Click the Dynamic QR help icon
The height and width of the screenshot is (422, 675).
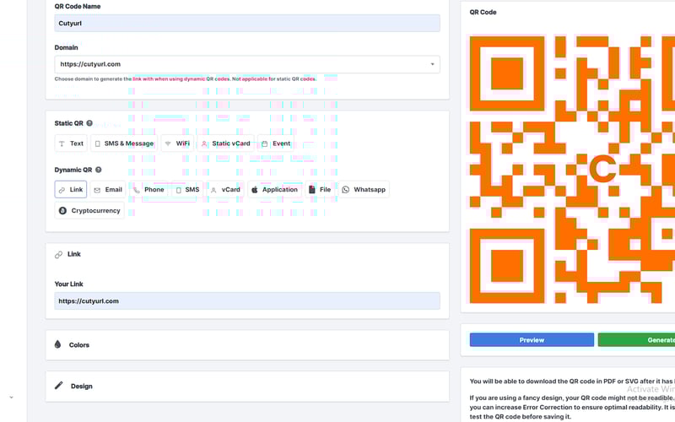coord(99,170)
